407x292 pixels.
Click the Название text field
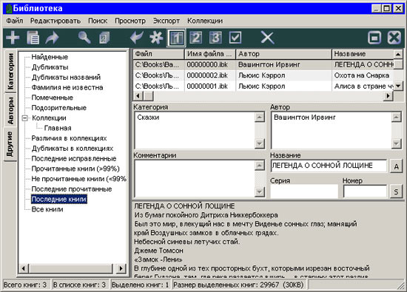[329, 166]
